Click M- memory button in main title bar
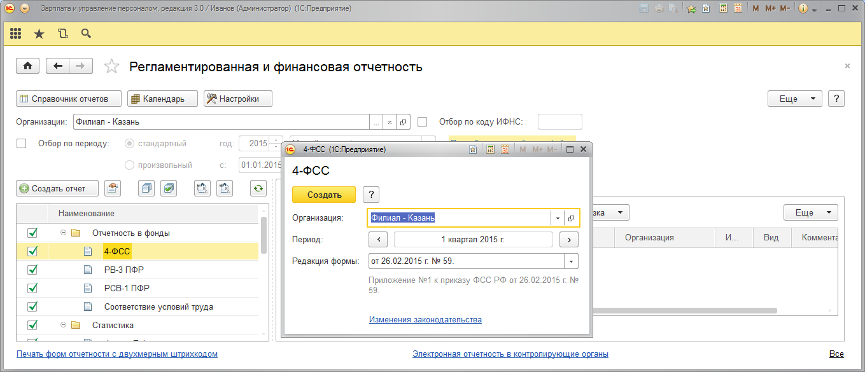 pos(785,8)
